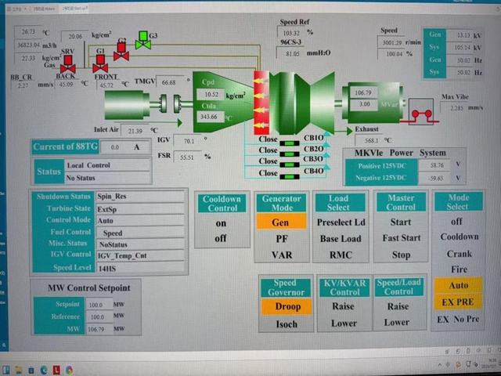
Task: Choose Crank in Mode Select
Action: point(459,254)
